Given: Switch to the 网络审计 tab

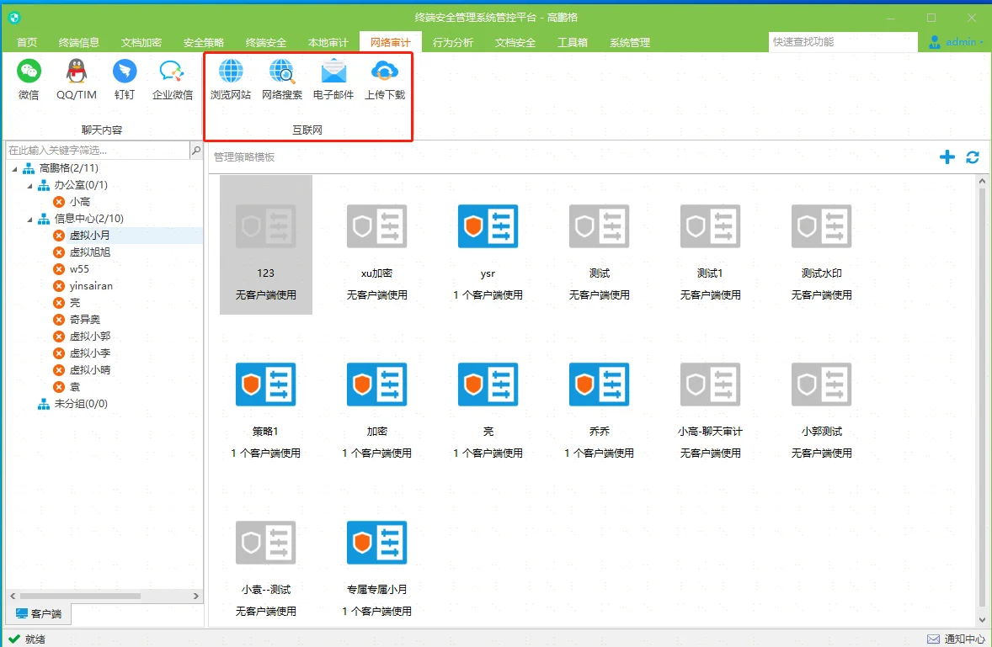Looking at the screenshot, I should click(x=391, y=42).
